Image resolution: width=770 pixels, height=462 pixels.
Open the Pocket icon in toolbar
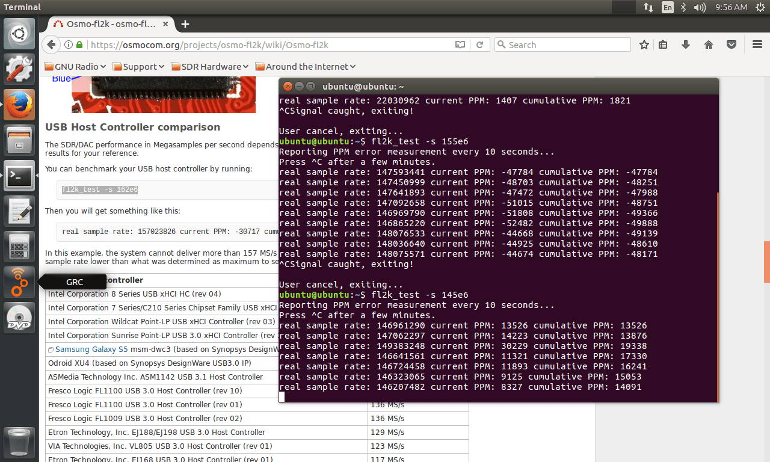tap(731, 45)
